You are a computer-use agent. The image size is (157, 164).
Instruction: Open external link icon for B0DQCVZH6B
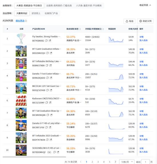51,90
